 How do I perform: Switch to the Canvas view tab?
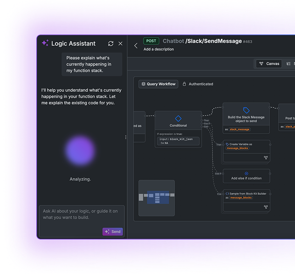269,63
